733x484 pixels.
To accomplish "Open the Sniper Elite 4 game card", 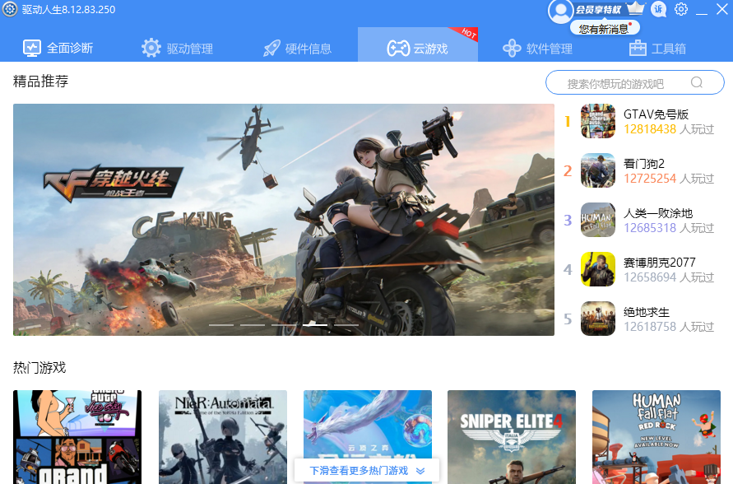I will coord(512,437).
